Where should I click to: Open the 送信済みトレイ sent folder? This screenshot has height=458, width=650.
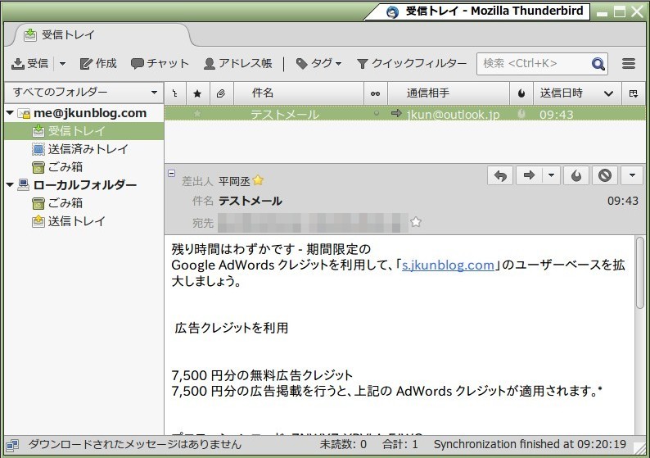(x=80, y=149)
